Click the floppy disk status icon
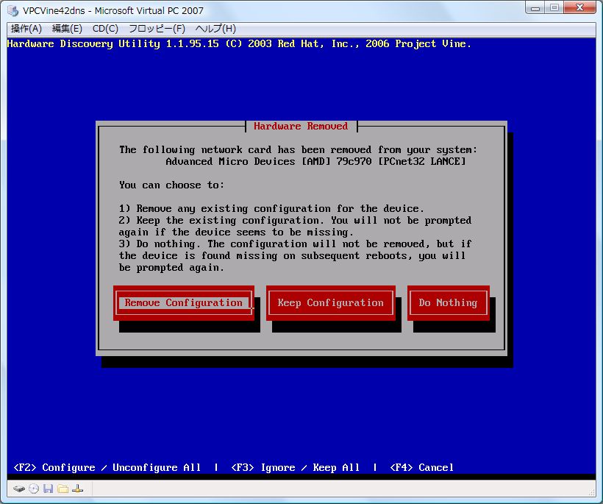The height and width of the screenshot is (504, 603). 48,489
